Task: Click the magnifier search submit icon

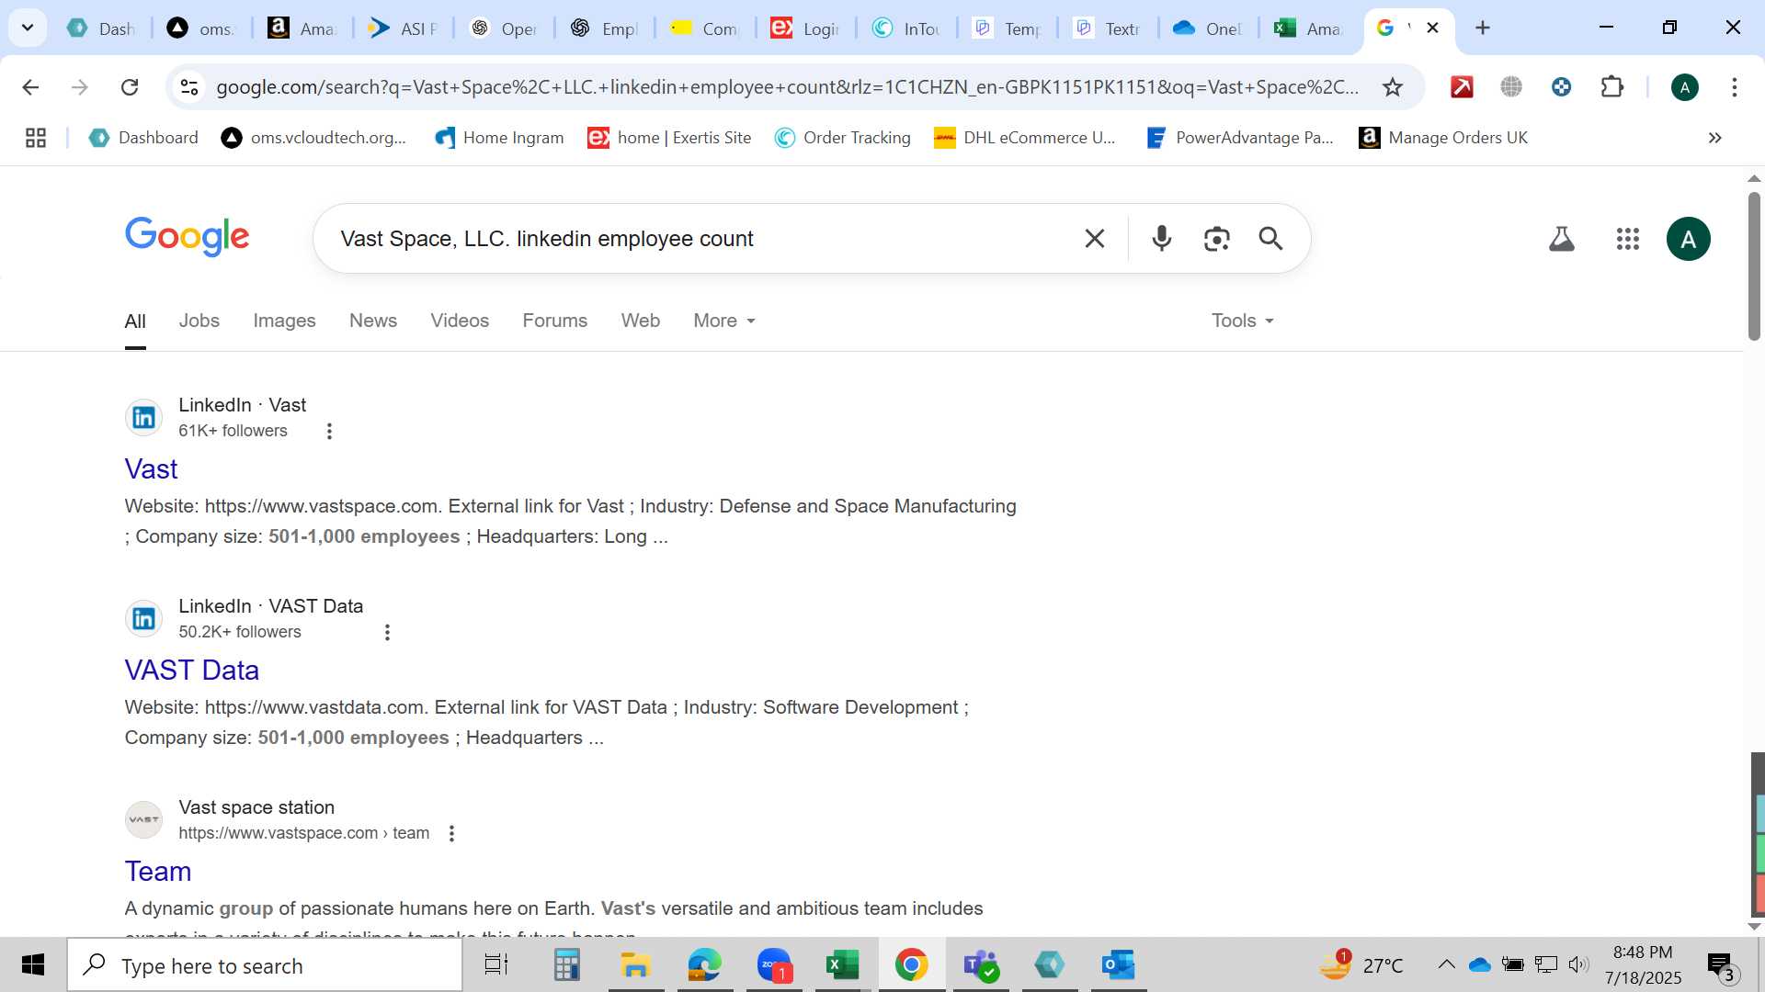Action: tap(1270, 239)
